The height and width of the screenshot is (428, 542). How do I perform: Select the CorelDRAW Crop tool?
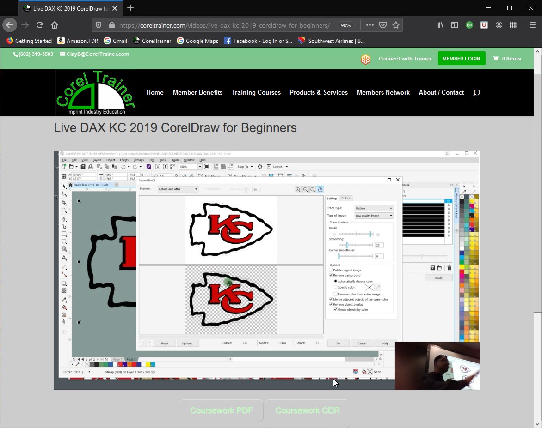click(64, 203)
